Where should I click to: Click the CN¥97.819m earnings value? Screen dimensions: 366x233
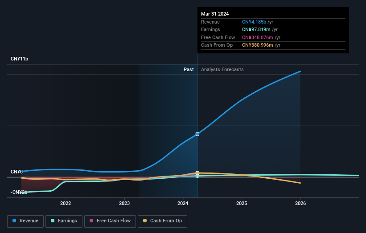(x=256, y=29)
